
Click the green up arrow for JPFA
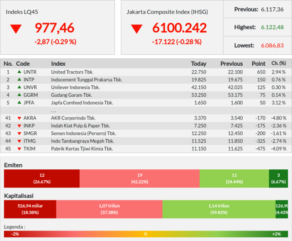click(x=19, y=102)
